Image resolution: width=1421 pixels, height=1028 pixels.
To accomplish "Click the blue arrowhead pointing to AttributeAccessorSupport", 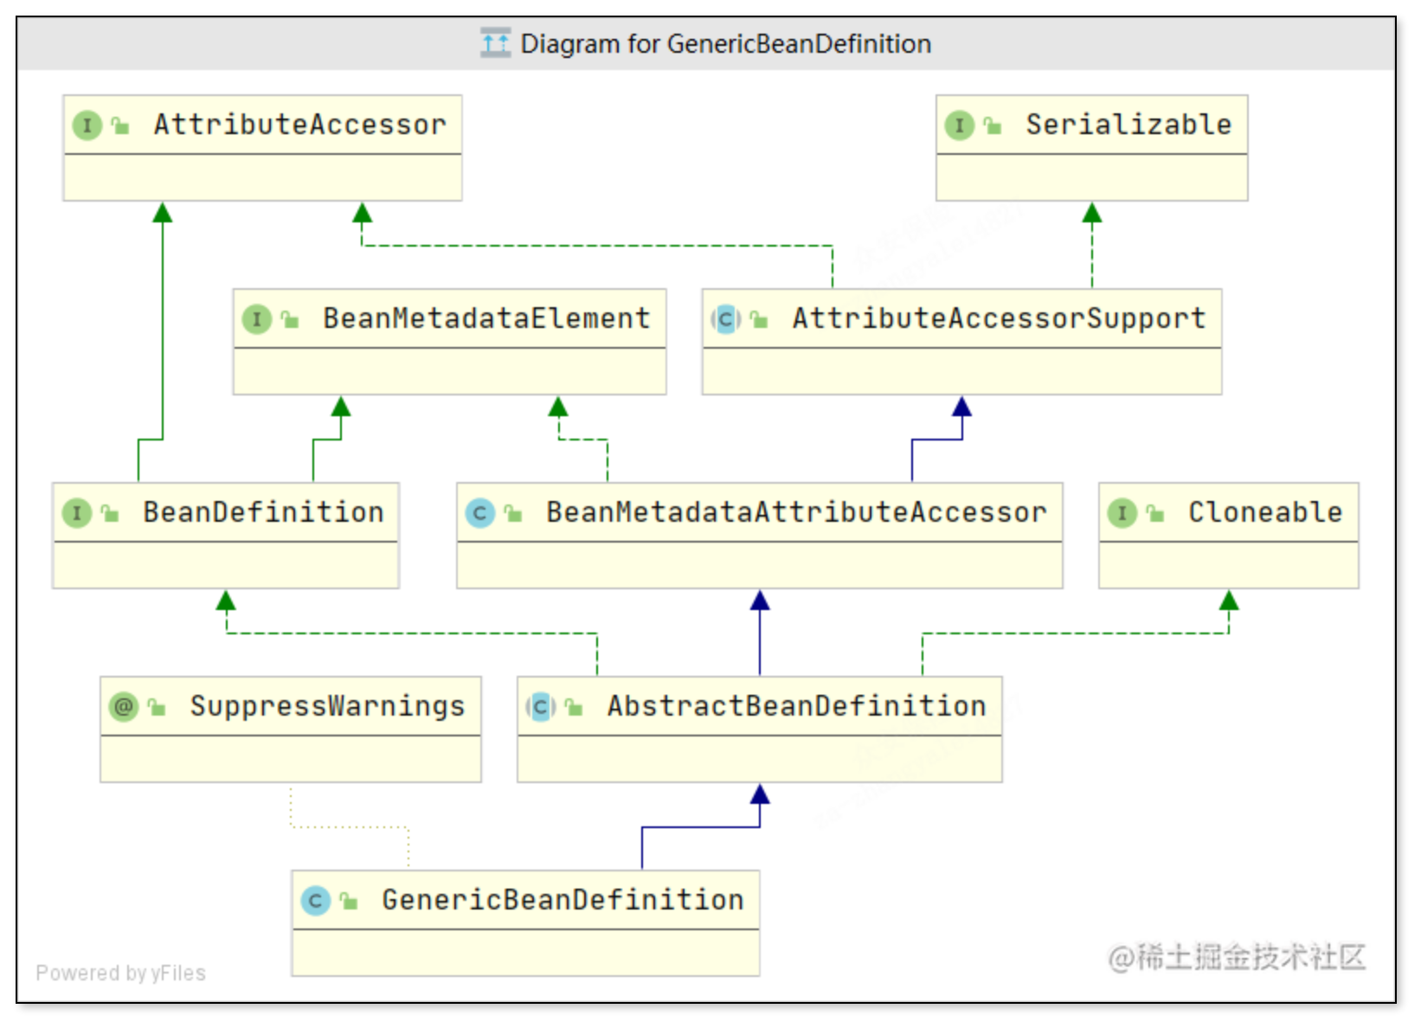I will pyautogui.click(x=961, y=407).
